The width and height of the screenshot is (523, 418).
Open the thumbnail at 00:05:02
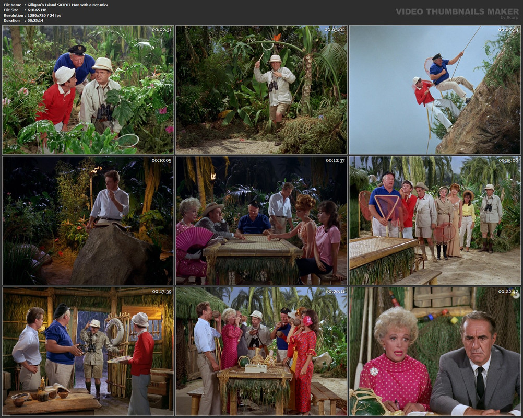261,89
